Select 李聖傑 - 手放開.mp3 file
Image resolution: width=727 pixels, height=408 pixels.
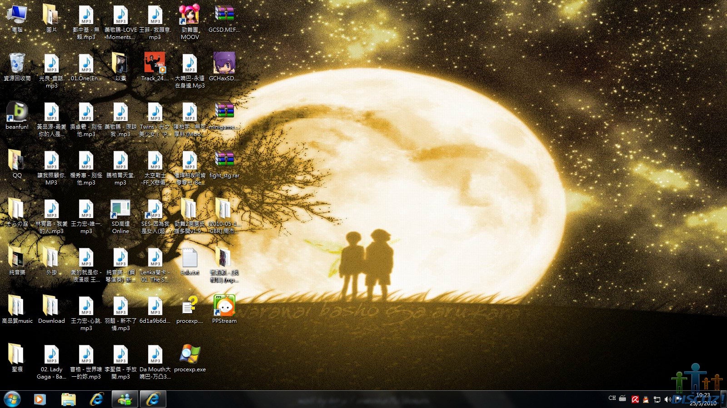pyautogui.click(x=121, y=362)
